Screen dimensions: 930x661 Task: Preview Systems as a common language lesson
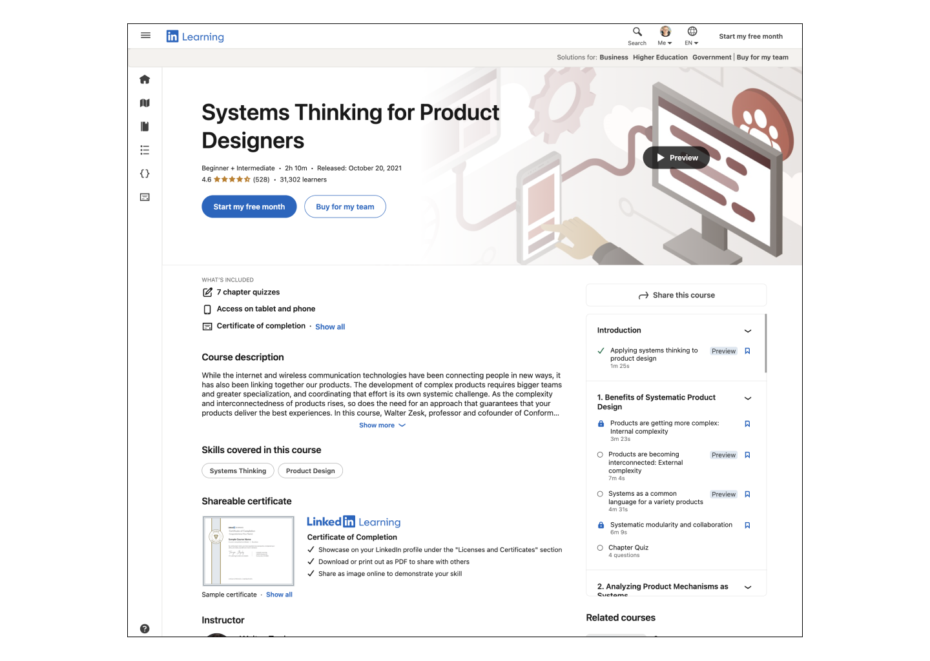coord(723,494)
